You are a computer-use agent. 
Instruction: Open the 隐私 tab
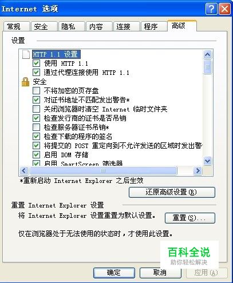point(72,26)
